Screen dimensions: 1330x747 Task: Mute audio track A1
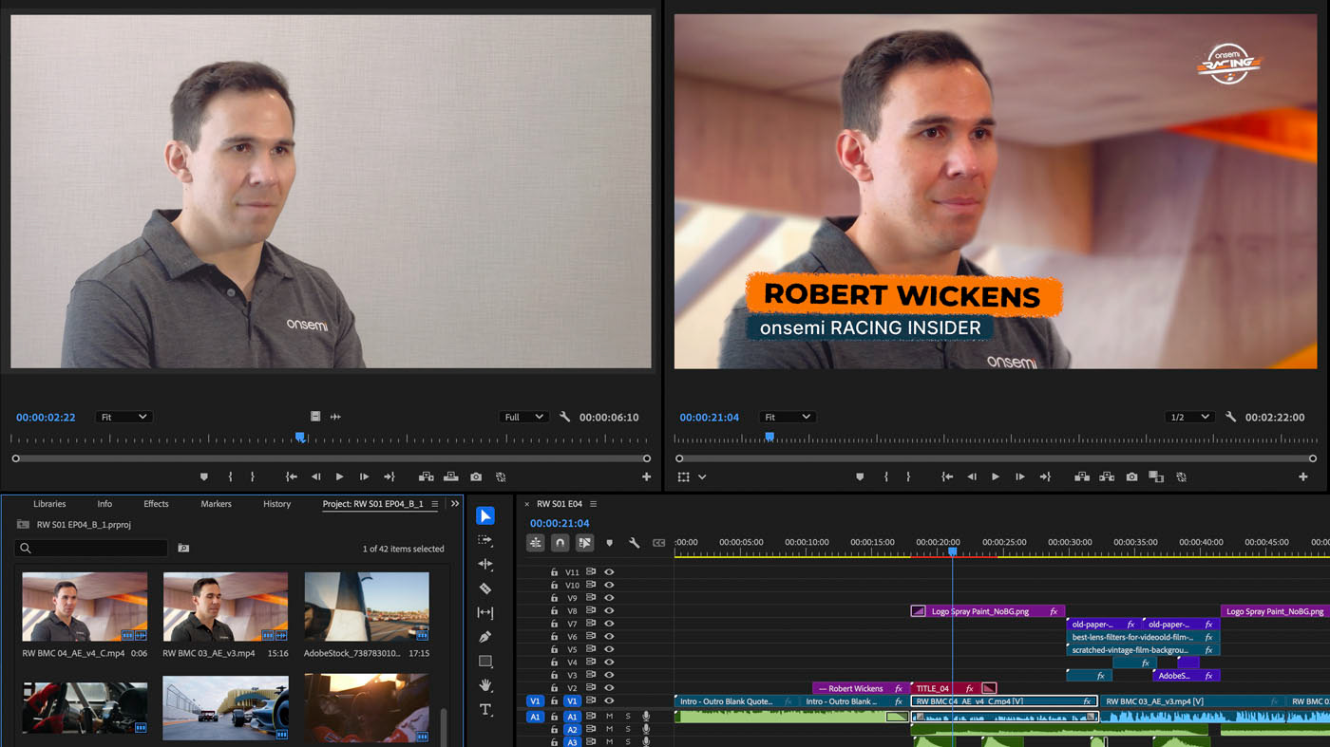[609, 717]
